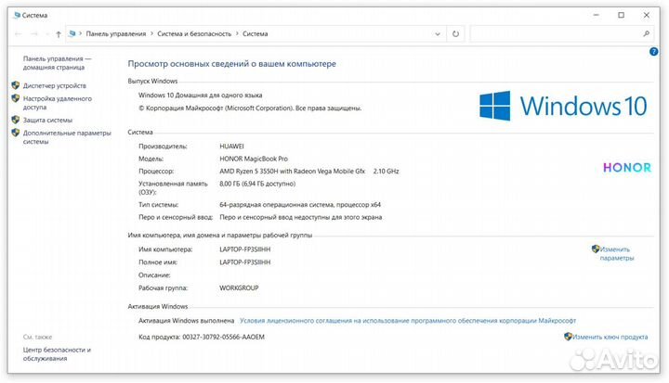Image resolution: width=669 pixels, height=383 pixels.
Task: Click the HONOR manufacturer logo
Action: coord(627,168)
